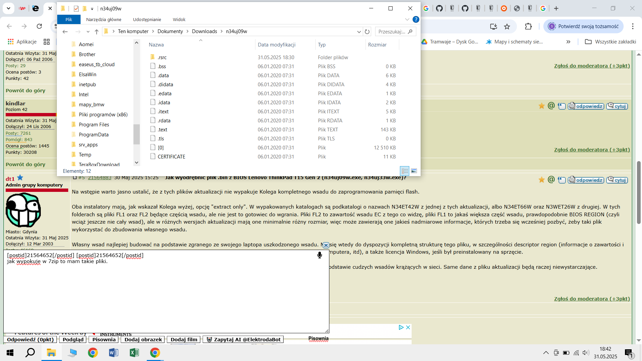Click Zapytaj AI @ElektrodaBot button
Viewport: 642px width, 361px height.
[243, 340]
